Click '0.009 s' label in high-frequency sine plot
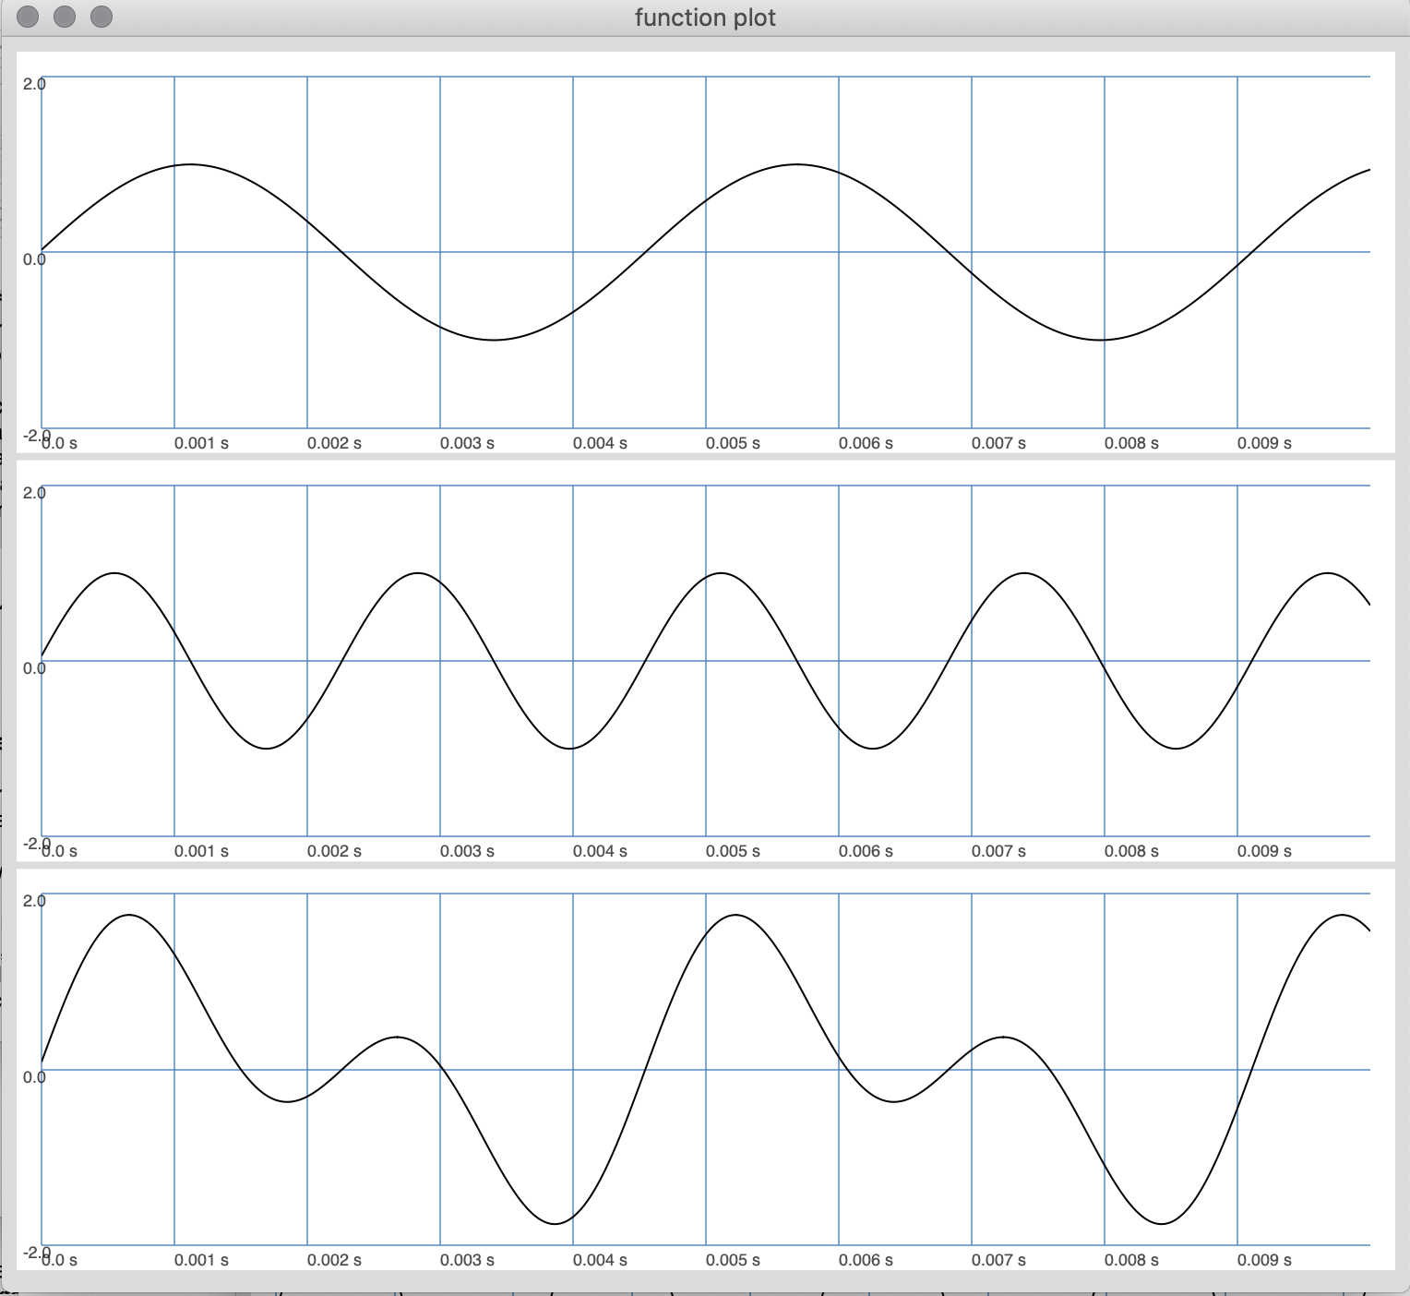This screenshot has width=1410, height=1296. point(1264,851)
